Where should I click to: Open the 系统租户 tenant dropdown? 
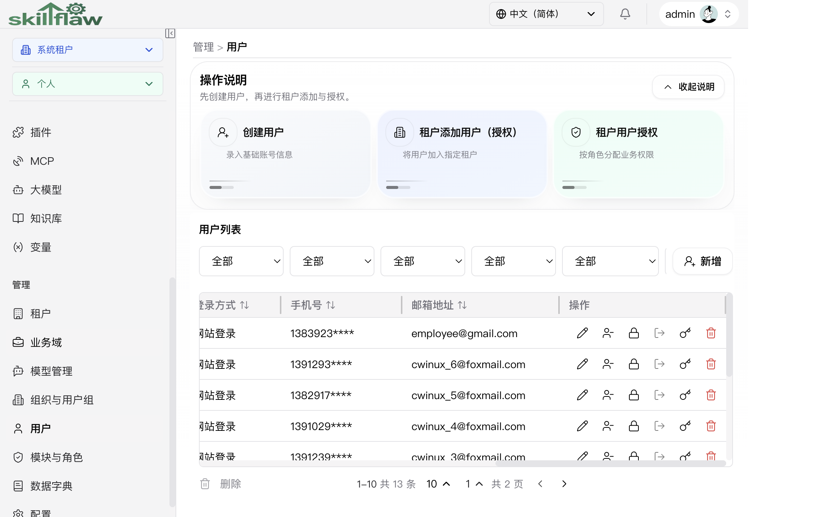point(88,50)
